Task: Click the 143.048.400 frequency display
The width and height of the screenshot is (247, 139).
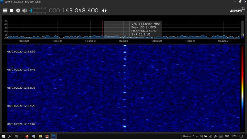Action: pos(81,11)
